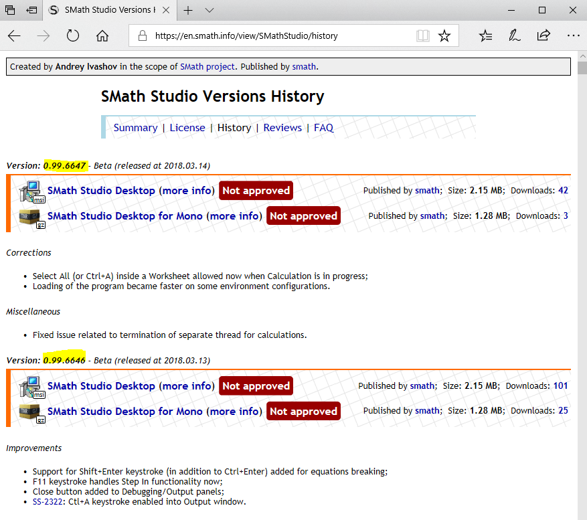The height and width of the screenshot is (520, 587).
Task: Refresh the page with reload icon
Action: pos(72,36)
